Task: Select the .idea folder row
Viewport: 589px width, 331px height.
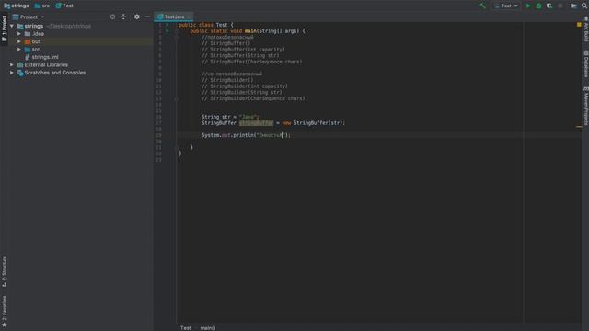Action: coord(81,34)
